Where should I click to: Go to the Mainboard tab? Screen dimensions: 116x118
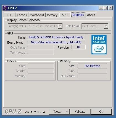click(37, 15)
